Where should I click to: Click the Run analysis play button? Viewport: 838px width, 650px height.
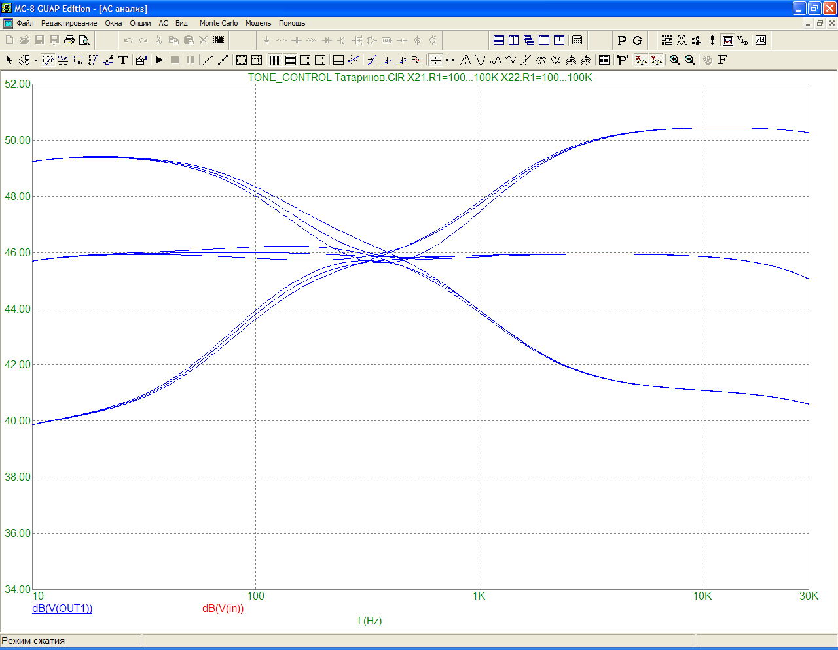[159, 60]
